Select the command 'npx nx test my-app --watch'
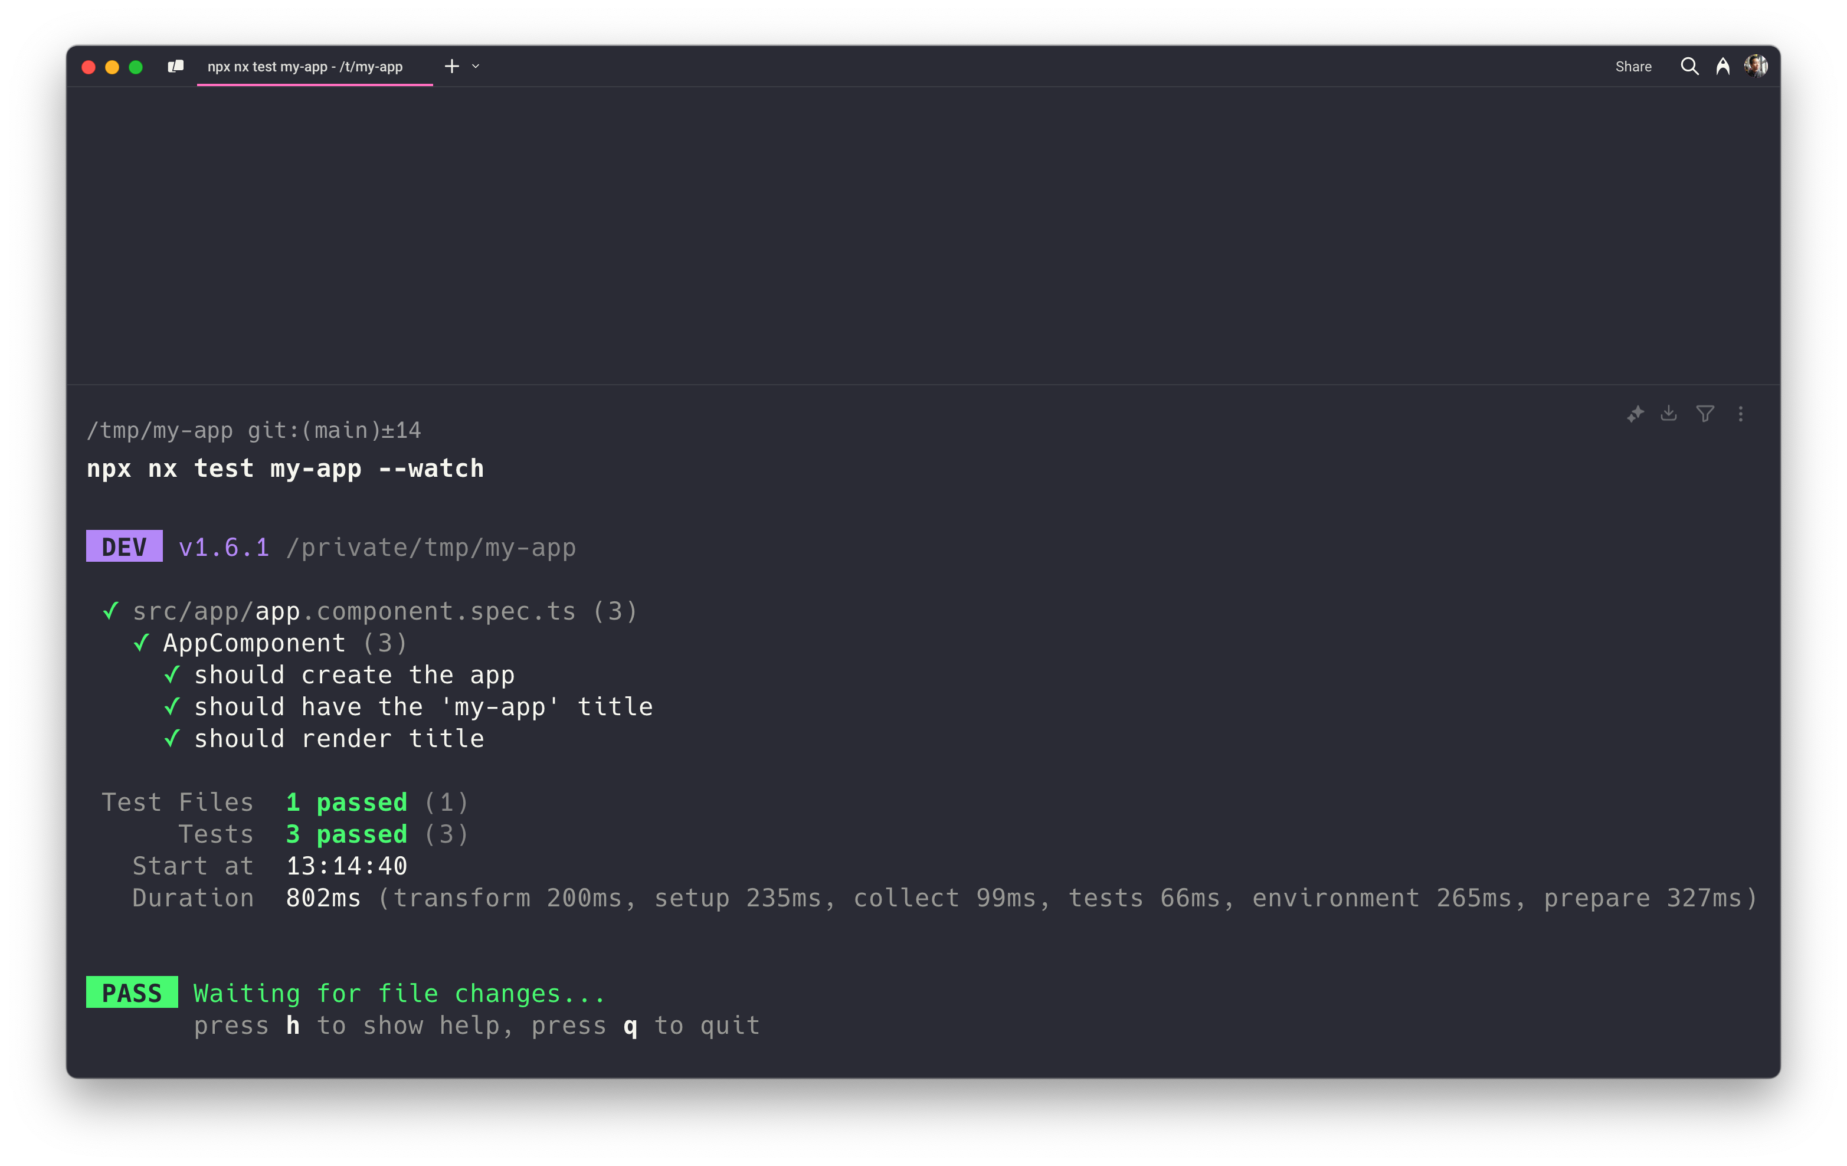The image size is (1847, 1166). click(286, 469)
